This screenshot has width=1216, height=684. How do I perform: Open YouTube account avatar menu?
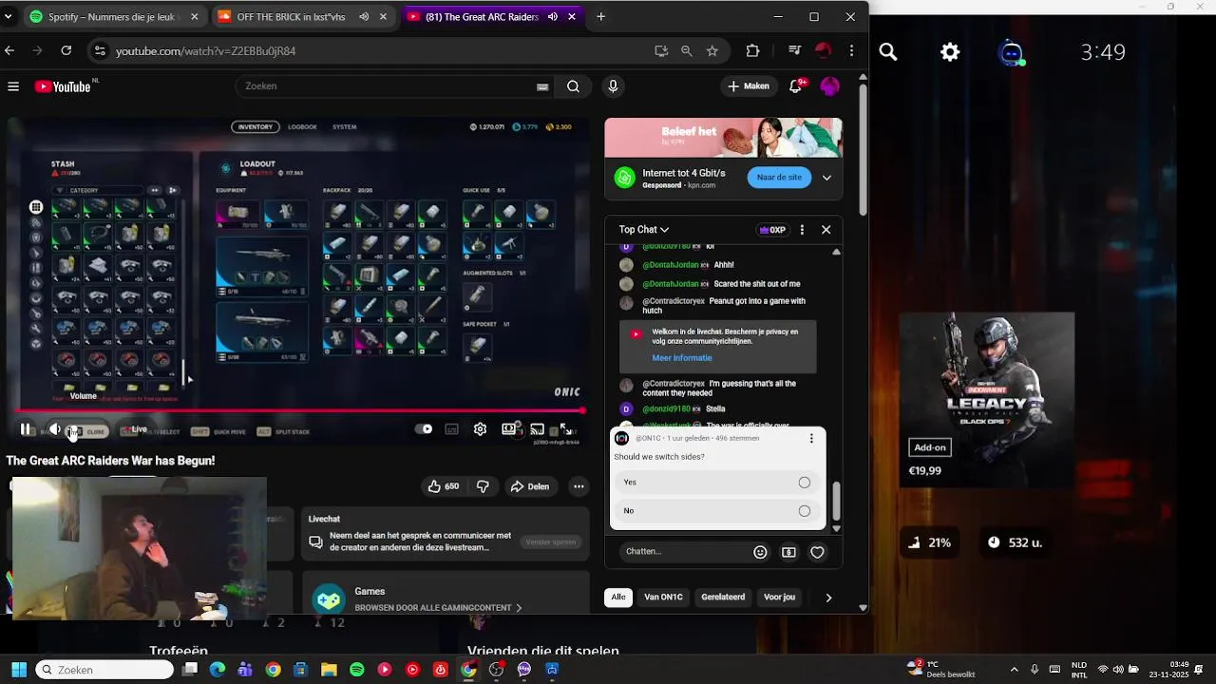click(x=829, y=86)
